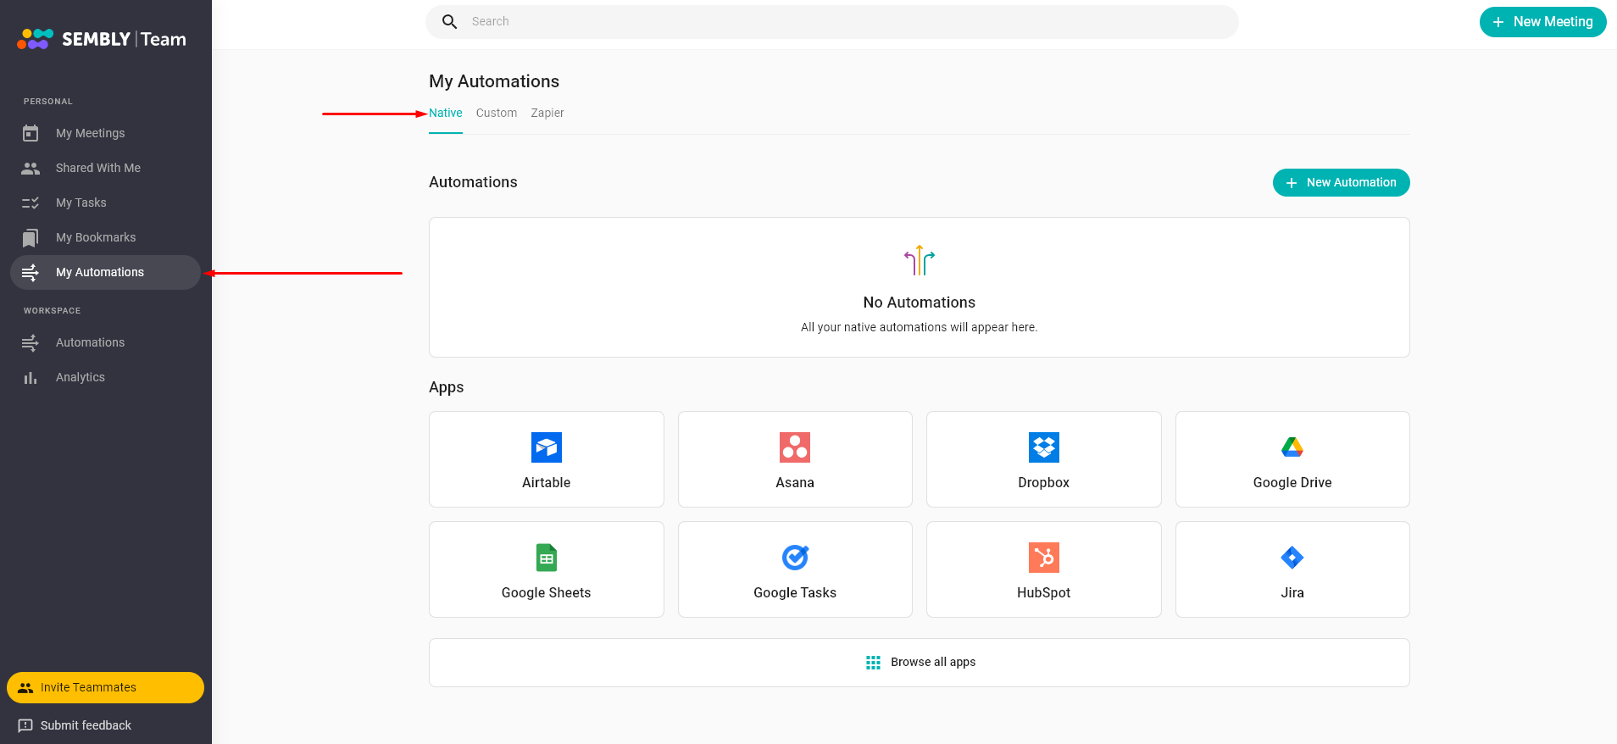1617x744 pixels.
Task: Click the Jira app icon
Action: coord(1292,558)
